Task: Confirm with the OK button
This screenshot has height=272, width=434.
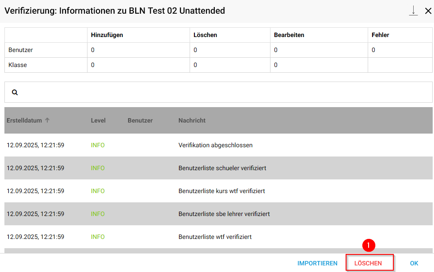Action: [414, 263]
